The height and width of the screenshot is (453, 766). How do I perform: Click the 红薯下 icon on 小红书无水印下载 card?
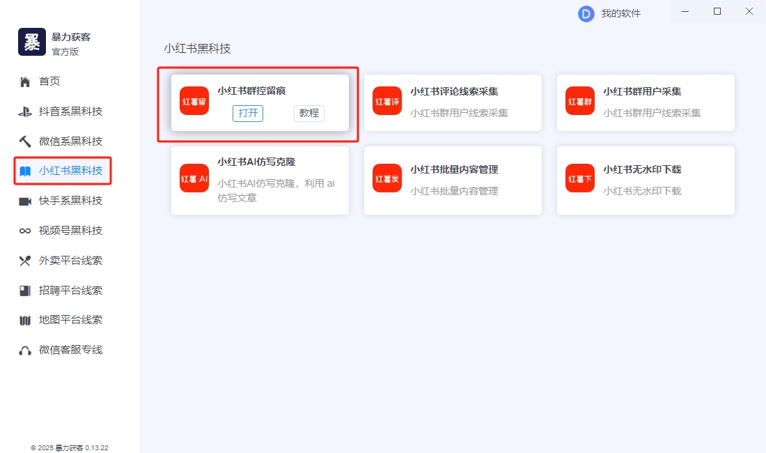tap(579, 180)
